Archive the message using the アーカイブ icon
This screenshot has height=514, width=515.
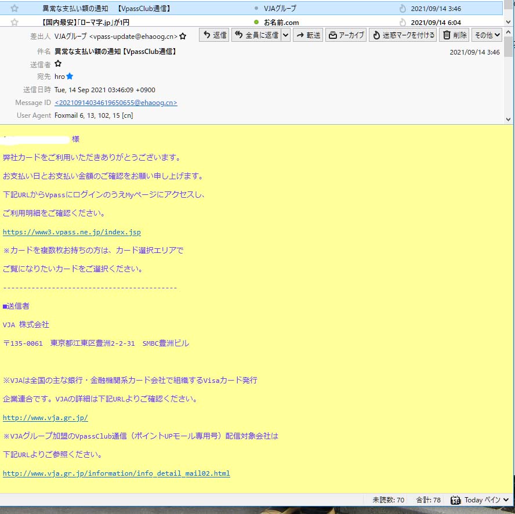[346, 35]
